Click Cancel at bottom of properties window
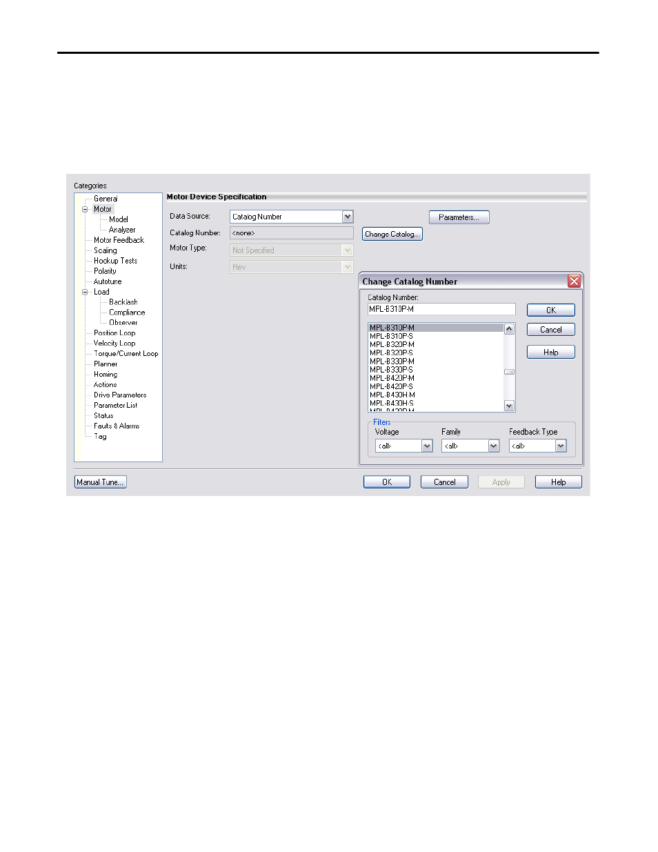Screen dimensions: 658x852 (x=445, y=482)
